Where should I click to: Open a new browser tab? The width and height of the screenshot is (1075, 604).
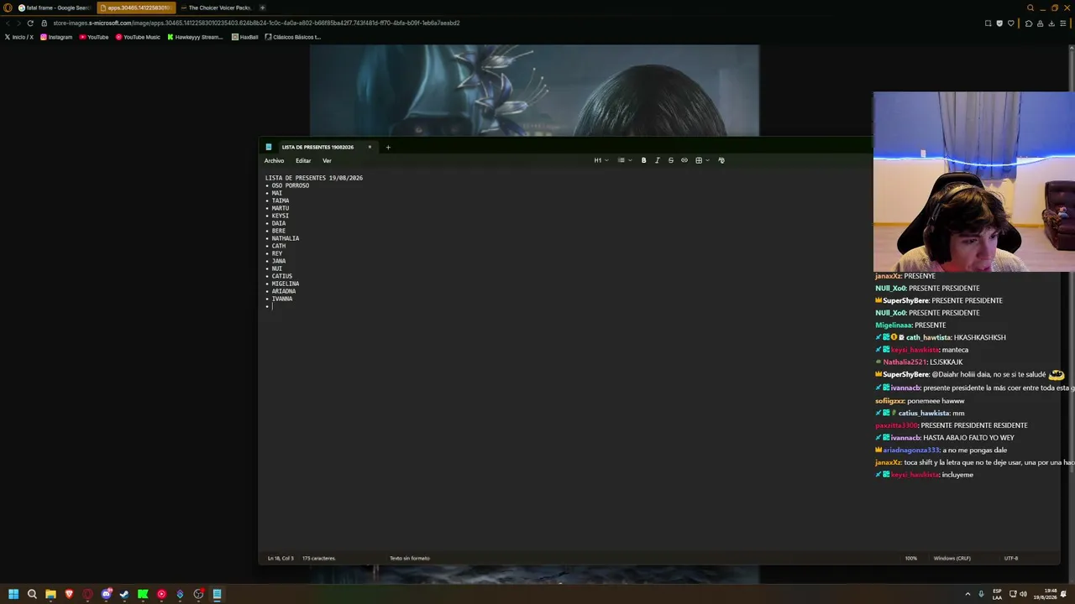click(x=263, y=8)
